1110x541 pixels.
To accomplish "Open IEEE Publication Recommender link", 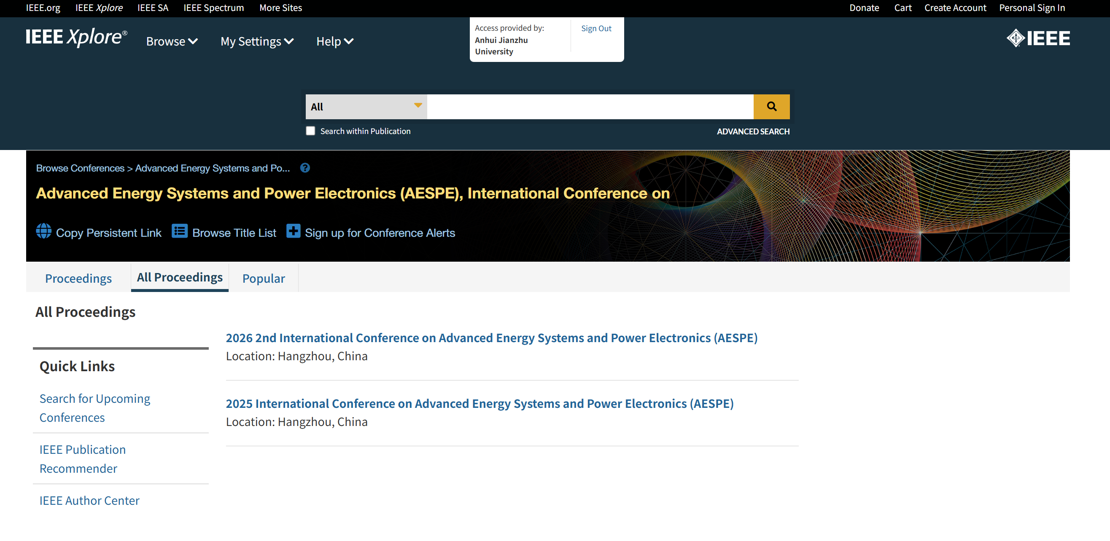I will click(x=83, y=459).
